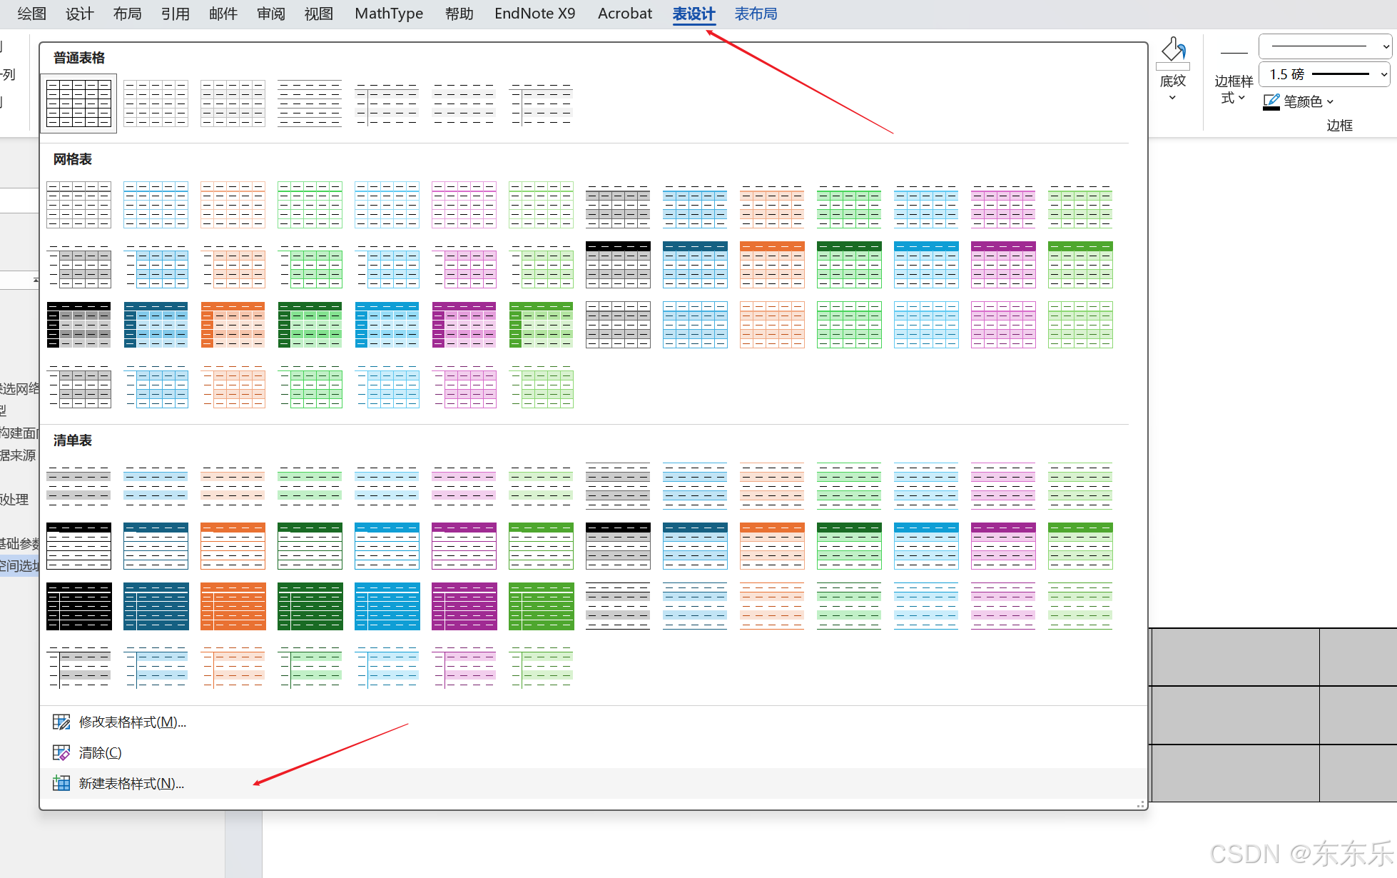The width and height of the screenshot is (1397, 878).
Task: Open the 笔颜色 dropdown arrow
Action: click(1330, 101)
